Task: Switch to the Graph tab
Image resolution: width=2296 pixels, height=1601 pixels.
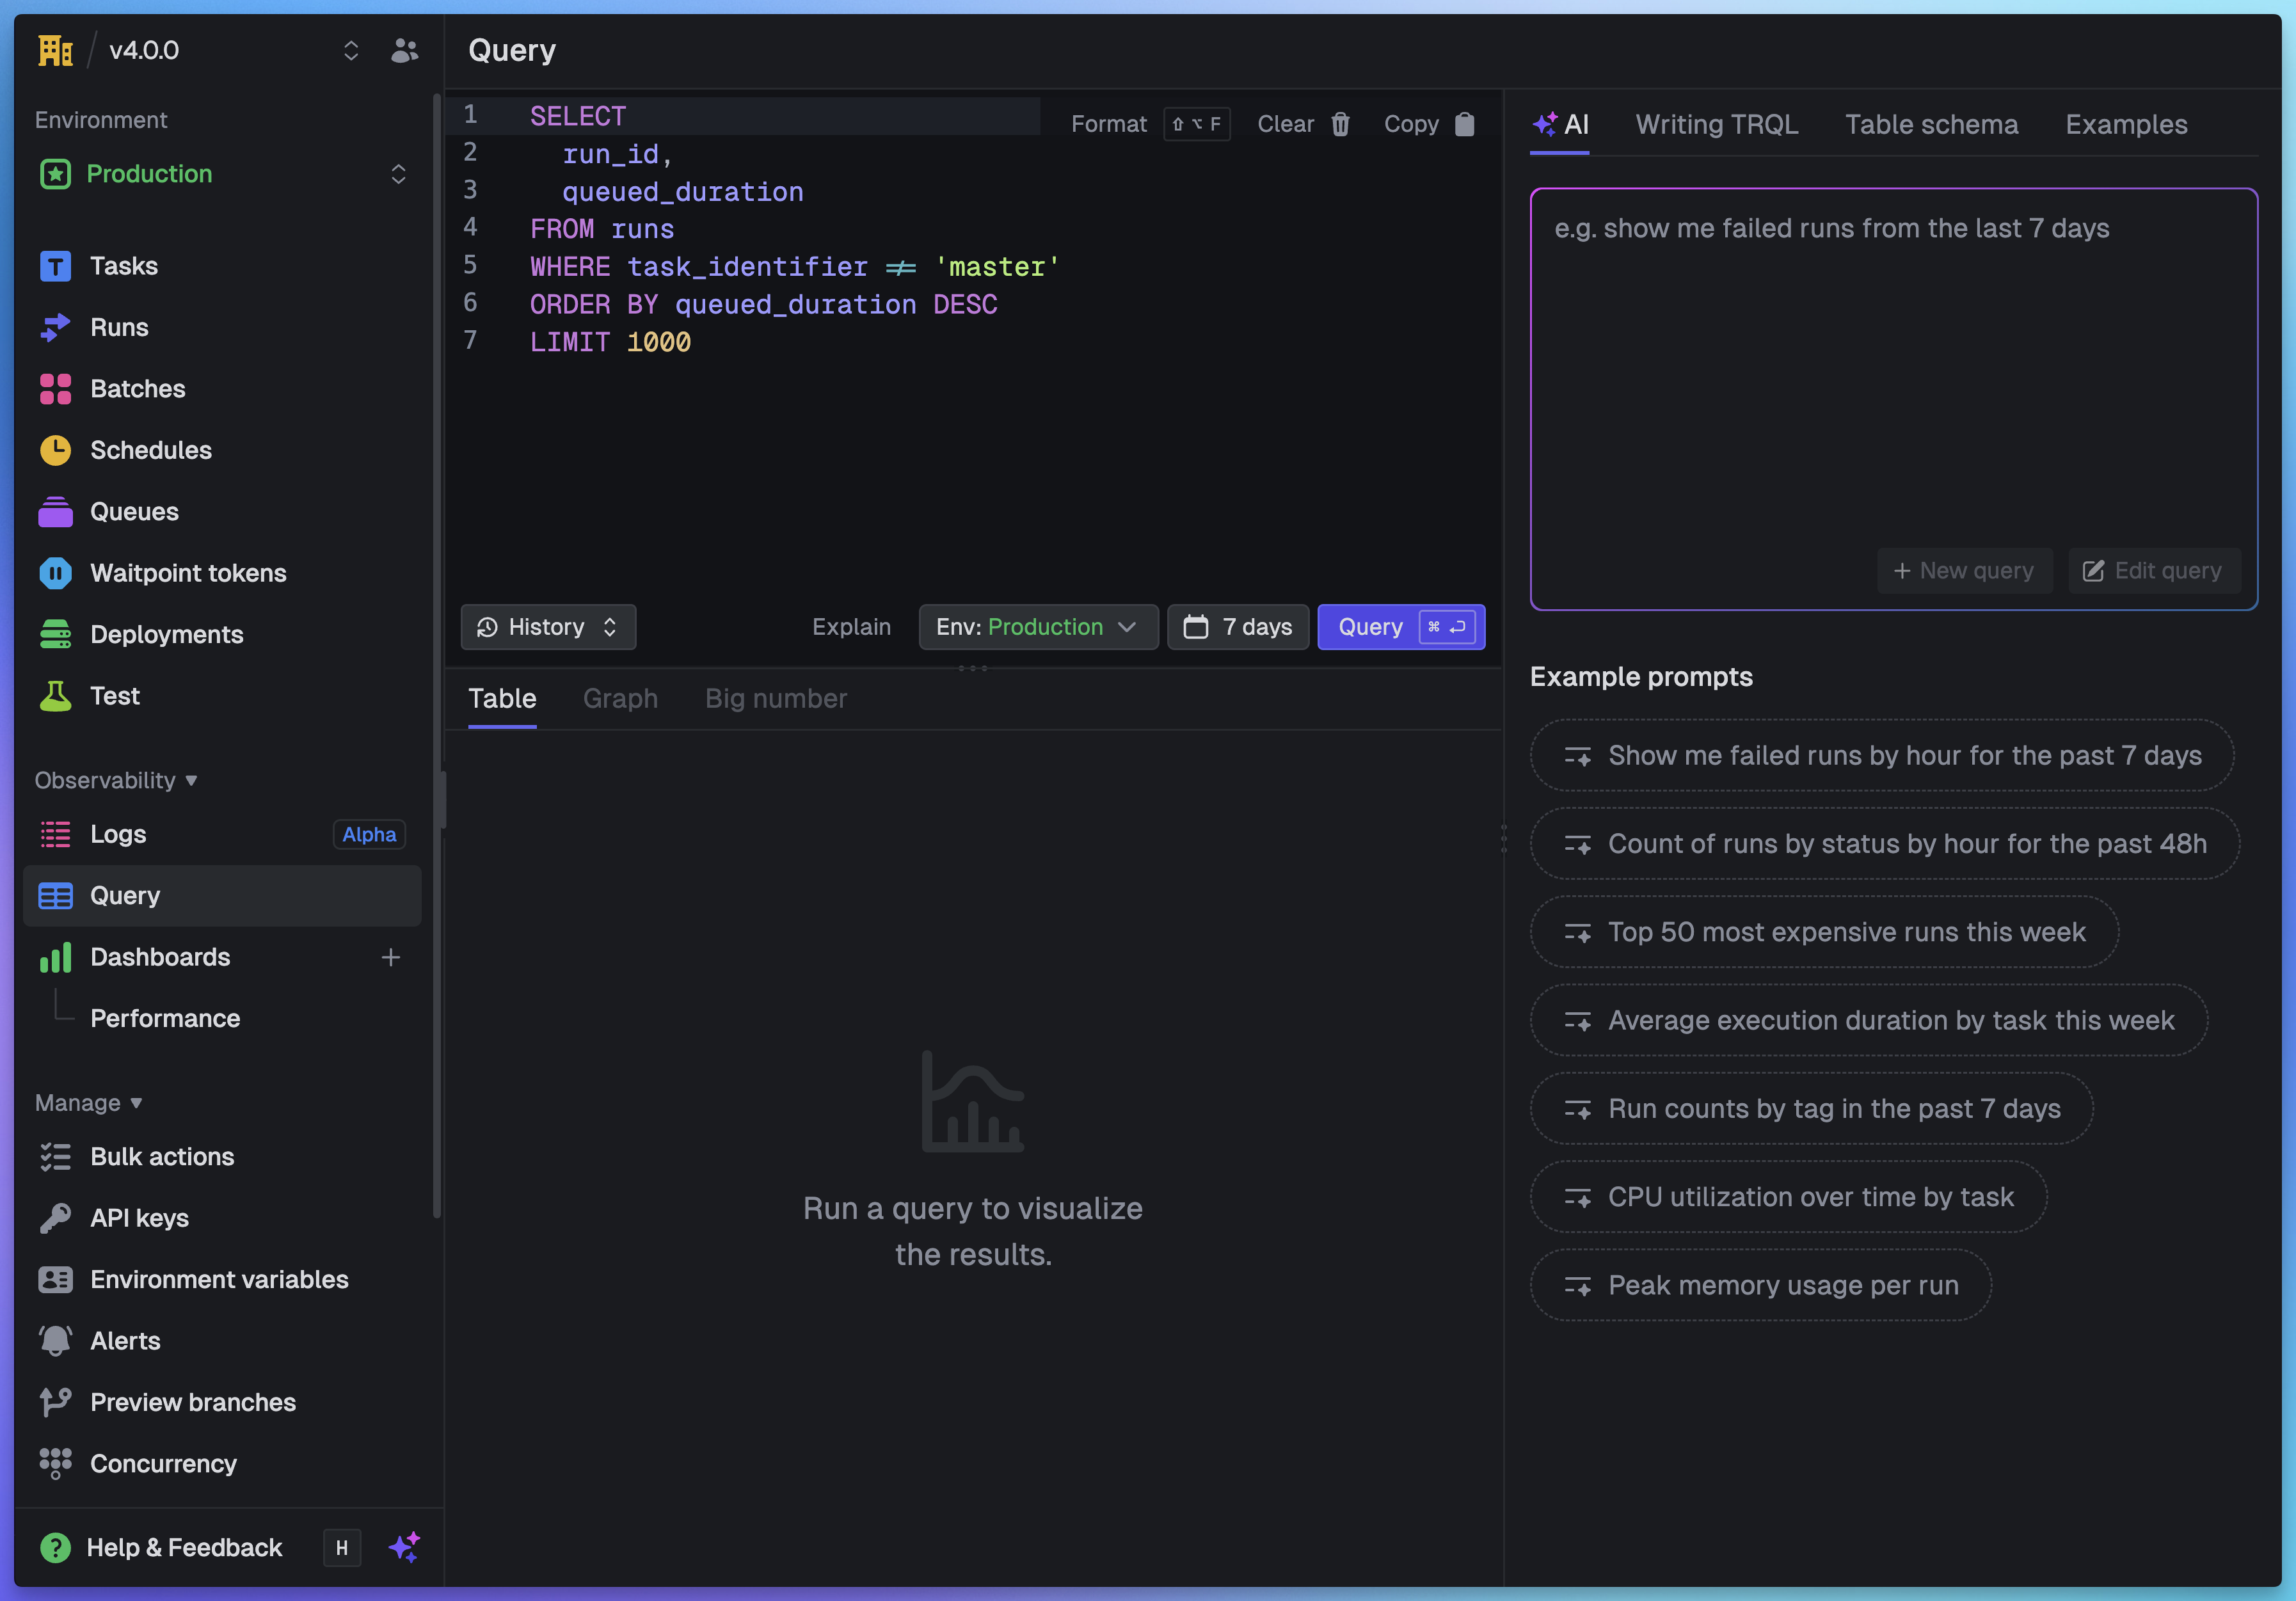Action: 620,698
